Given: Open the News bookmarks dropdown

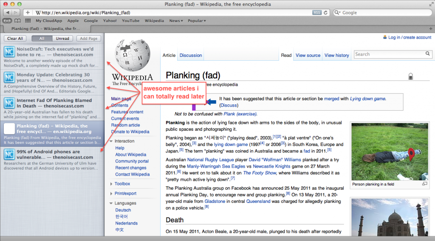Looking at the screenshot, I should tap(176, 21).
